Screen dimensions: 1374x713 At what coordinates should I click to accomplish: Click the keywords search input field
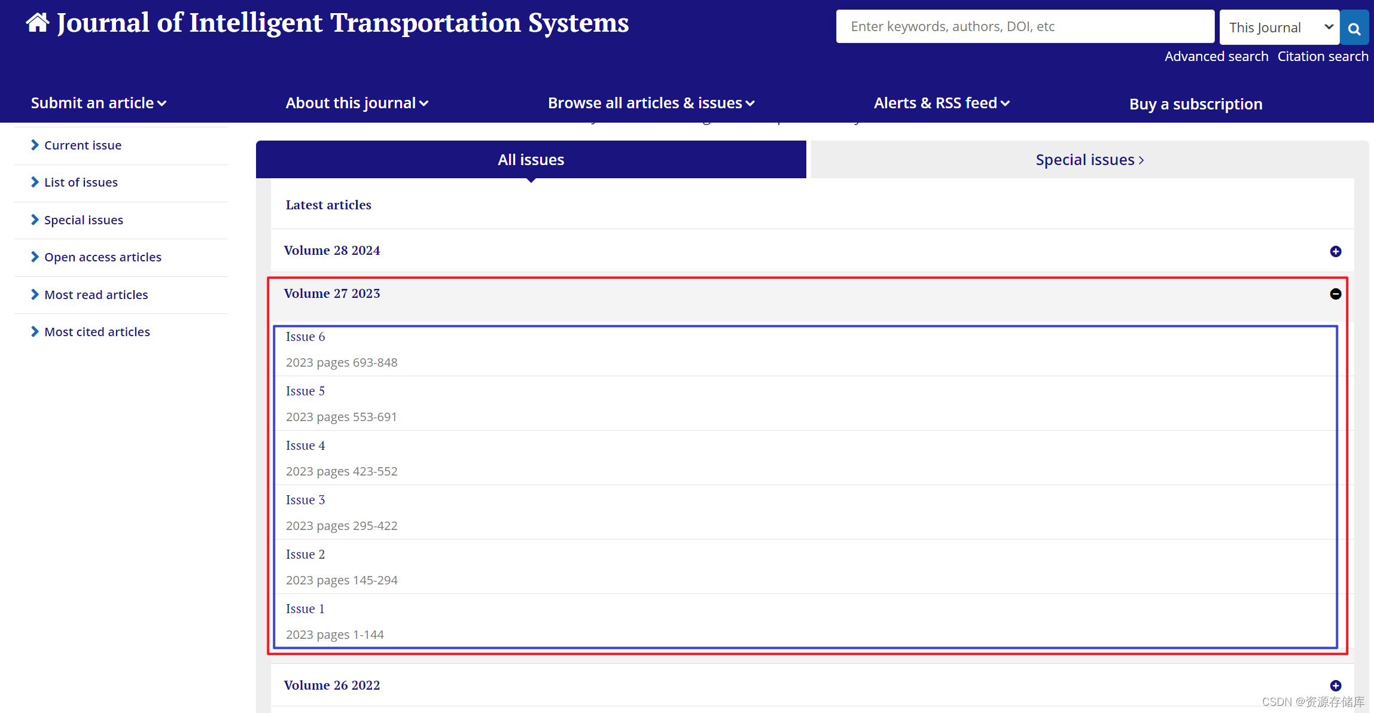coord(1024,26)
